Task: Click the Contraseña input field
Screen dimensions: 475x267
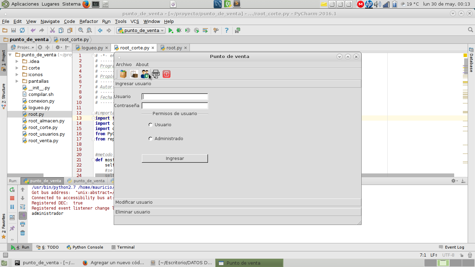Action: (175, 106)
